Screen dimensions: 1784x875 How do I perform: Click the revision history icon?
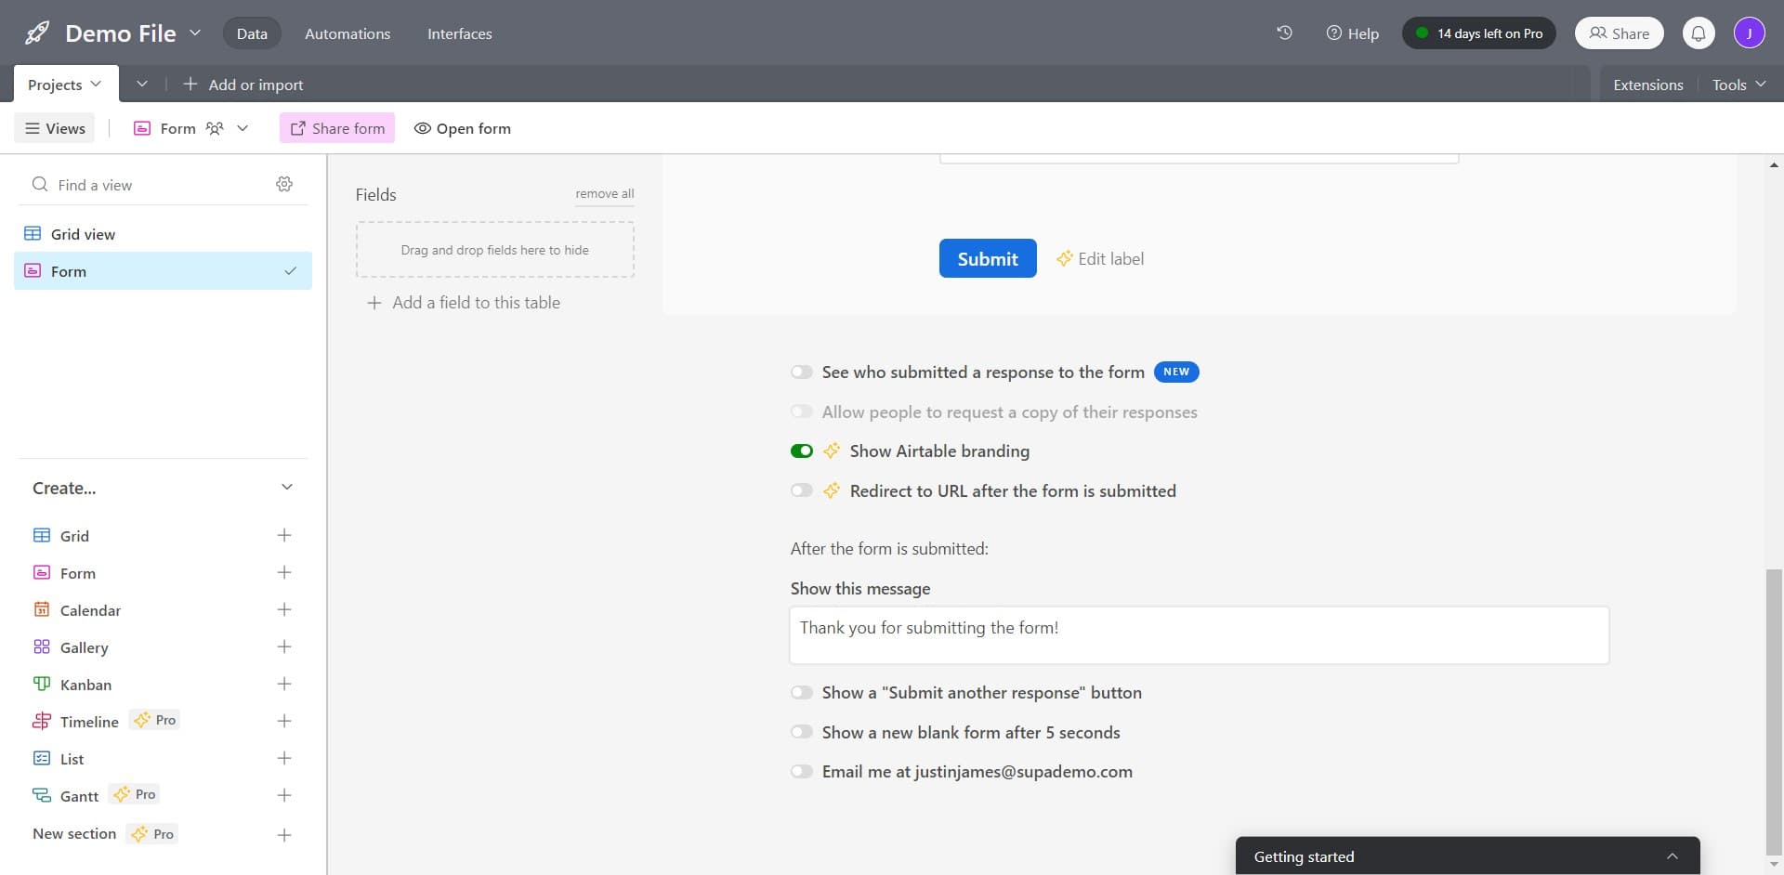click(x=1285, y=33)
